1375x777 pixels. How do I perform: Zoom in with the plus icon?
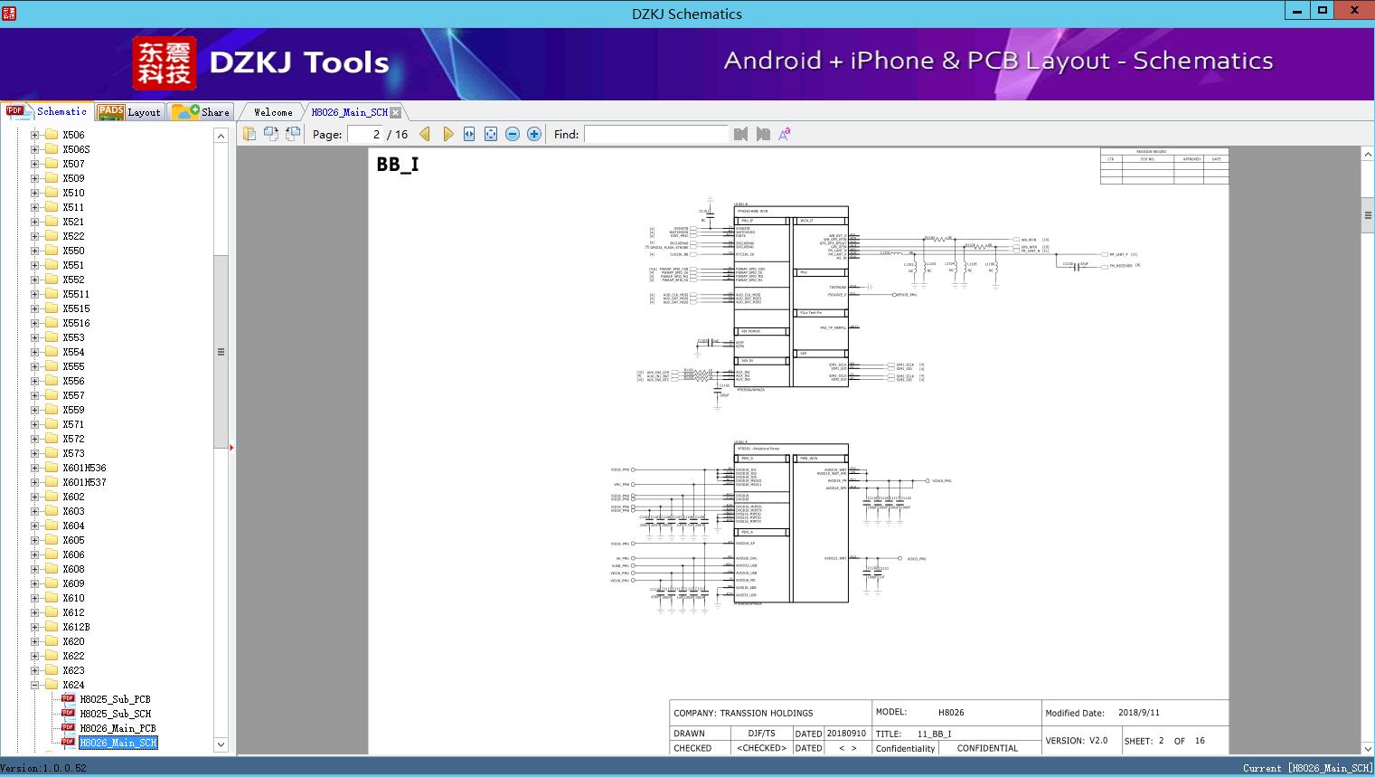(534, 134)
